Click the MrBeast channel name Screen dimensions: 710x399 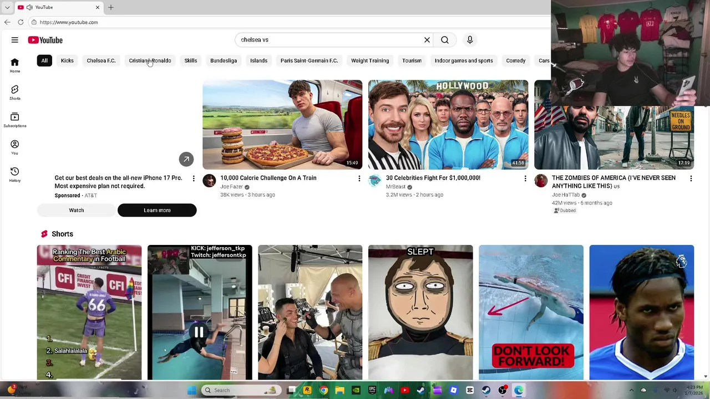tap(395, 187)
